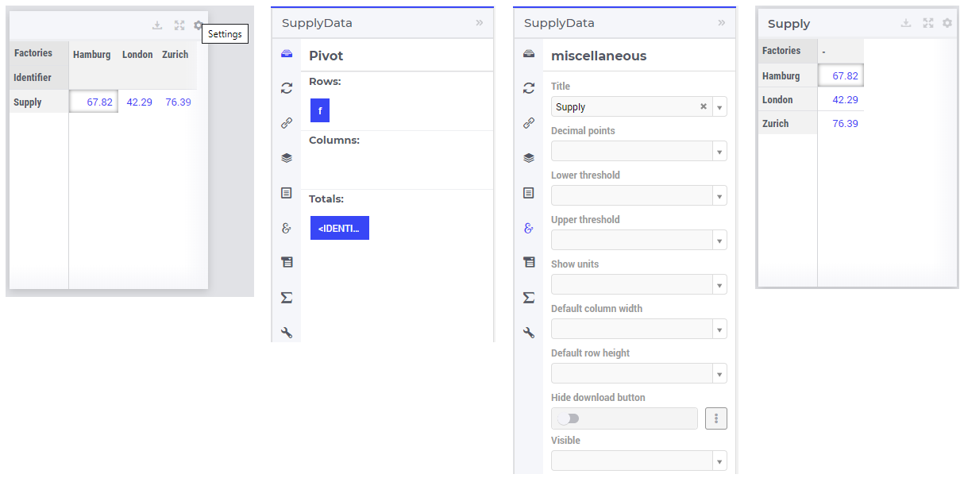Image resolution: width=964 pixels, height=478 pixels.
Task: Click the <IDENTI... chip under Totals
Action: click(340, 228)
